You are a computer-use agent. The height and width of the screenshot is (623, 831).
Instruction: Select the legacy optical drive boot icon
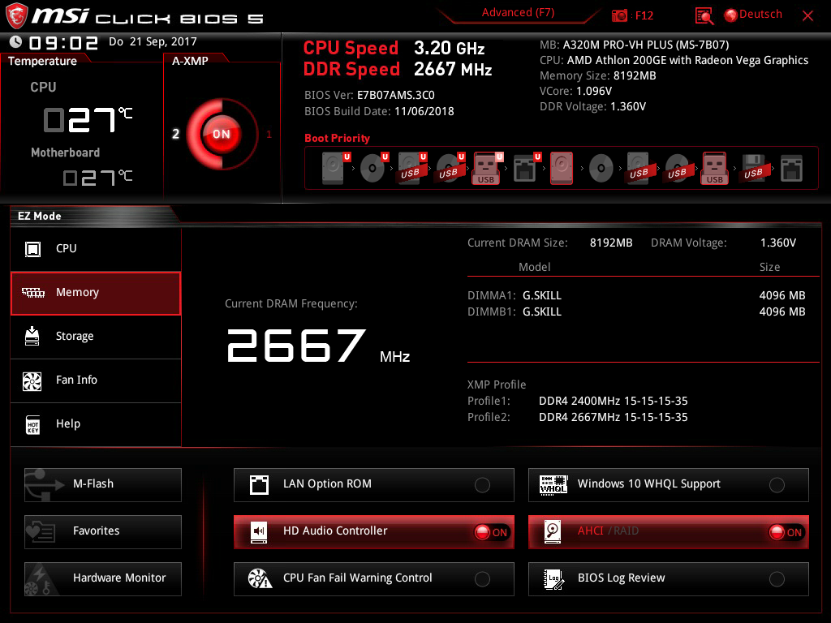point(601,169)
